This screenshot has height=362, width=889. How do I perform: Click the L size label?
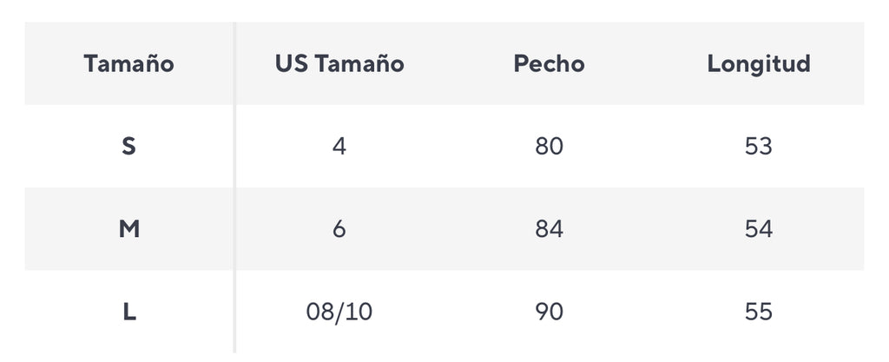click(129, 312)
